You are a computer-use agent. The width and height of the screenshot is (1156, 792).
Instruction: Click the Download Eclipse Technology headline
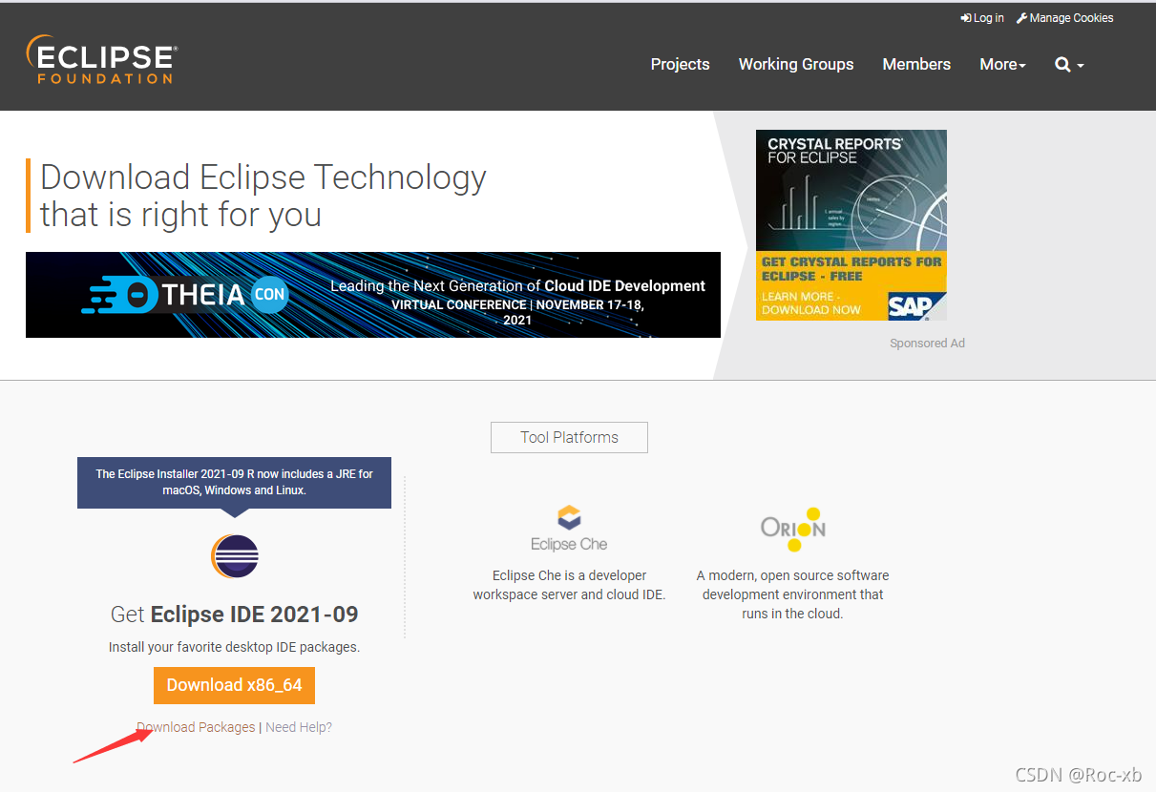click(x=263, y=196)
